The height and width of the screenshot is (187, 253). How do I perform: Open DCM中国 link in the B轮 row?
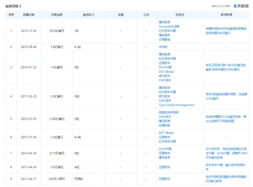pyautogui.click(x=165, y=149)
